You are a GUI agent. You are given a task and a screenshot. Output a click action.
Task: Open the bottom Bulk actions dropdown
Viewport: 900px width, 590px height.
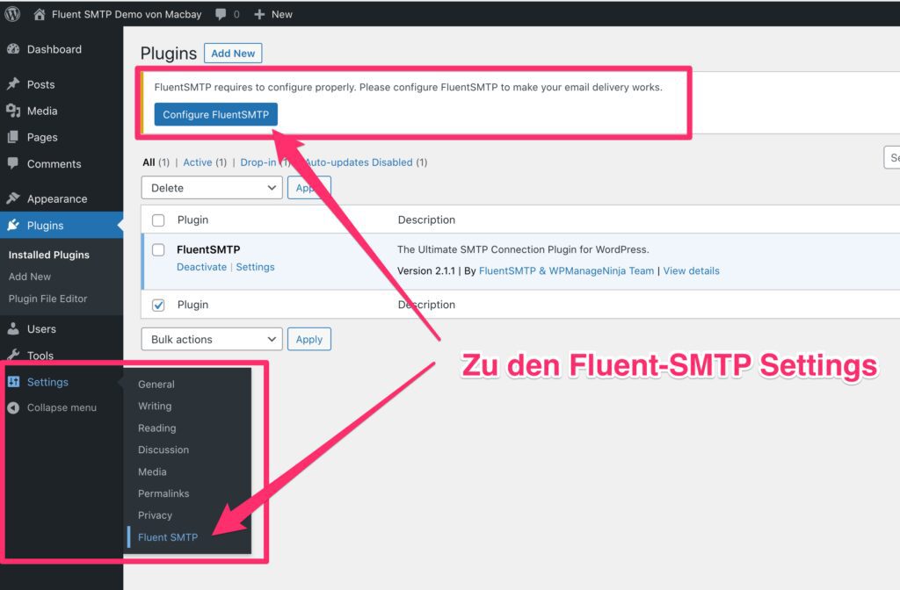(x=212, y=339)
